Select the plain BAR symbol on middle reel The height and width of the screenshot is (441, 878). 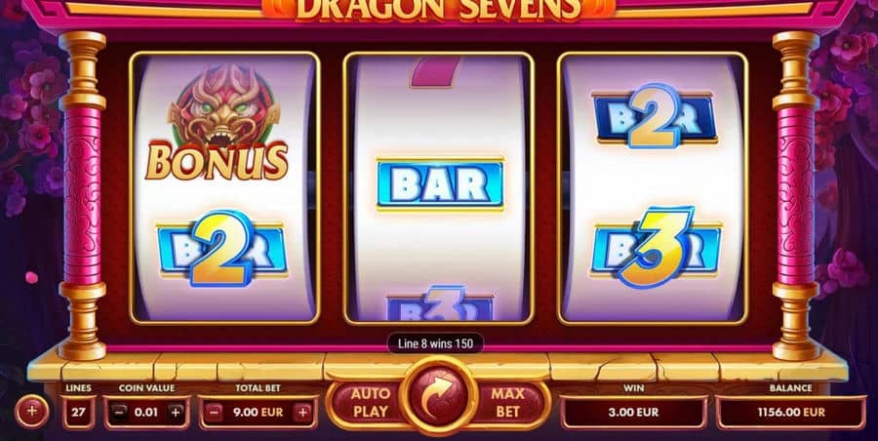[x=440, y=184]
